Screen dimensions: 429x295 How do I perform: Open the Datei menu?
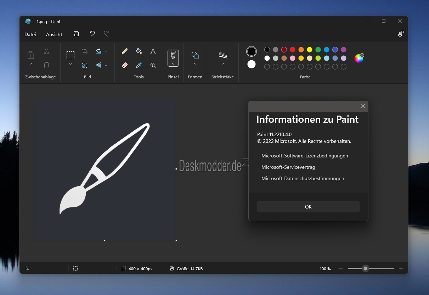click(x=30, y=34)
